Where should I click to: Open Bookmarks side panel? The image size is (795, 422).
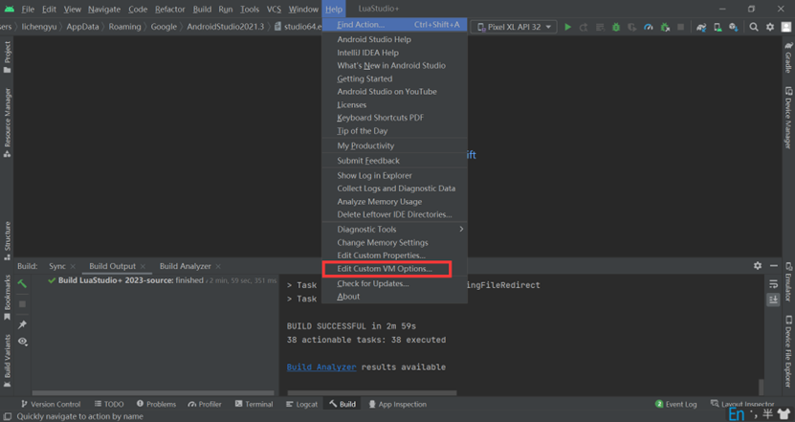[x=7, y=298]
